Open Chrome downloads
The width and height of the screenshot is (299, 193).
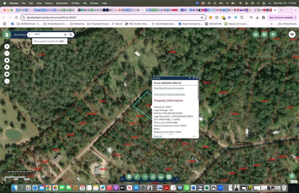tap(257, 18)
